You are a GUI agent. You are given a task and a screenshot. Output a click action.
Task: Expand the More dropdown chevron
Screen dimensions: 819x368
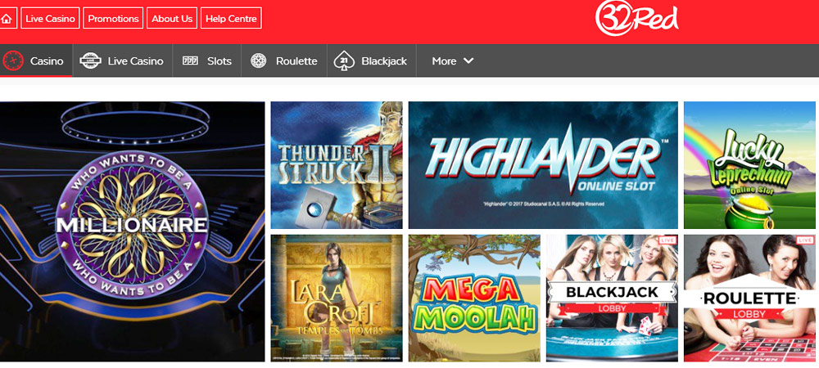click(468, 61)
